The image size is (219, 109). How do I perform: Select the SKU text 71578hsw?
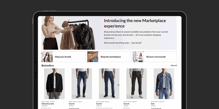(45, 106)
